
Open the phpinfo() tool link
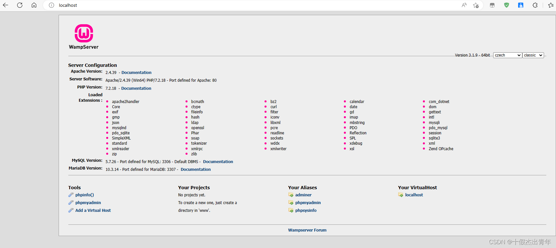[85, 195]
